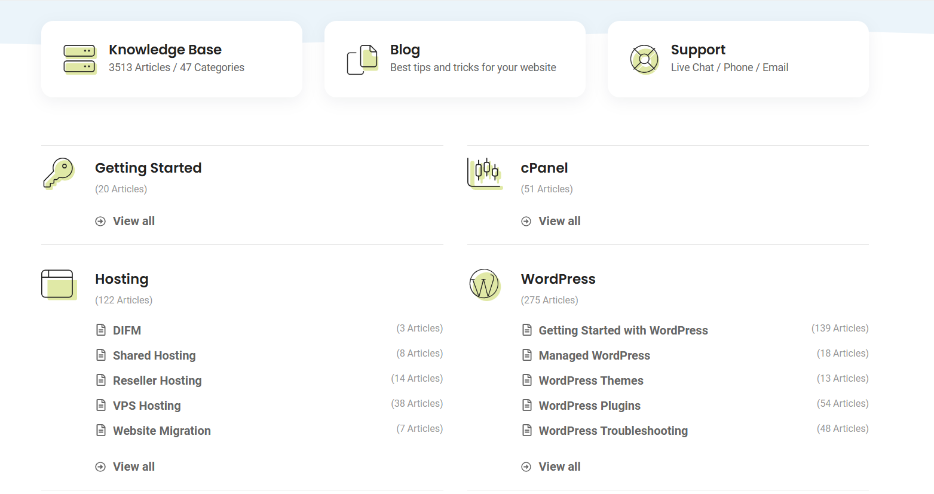The height and width of the screenshot is (494, 934).
Task: Click the Getting Started key icon
Action: pyautogui.click(x=59, y=173)
